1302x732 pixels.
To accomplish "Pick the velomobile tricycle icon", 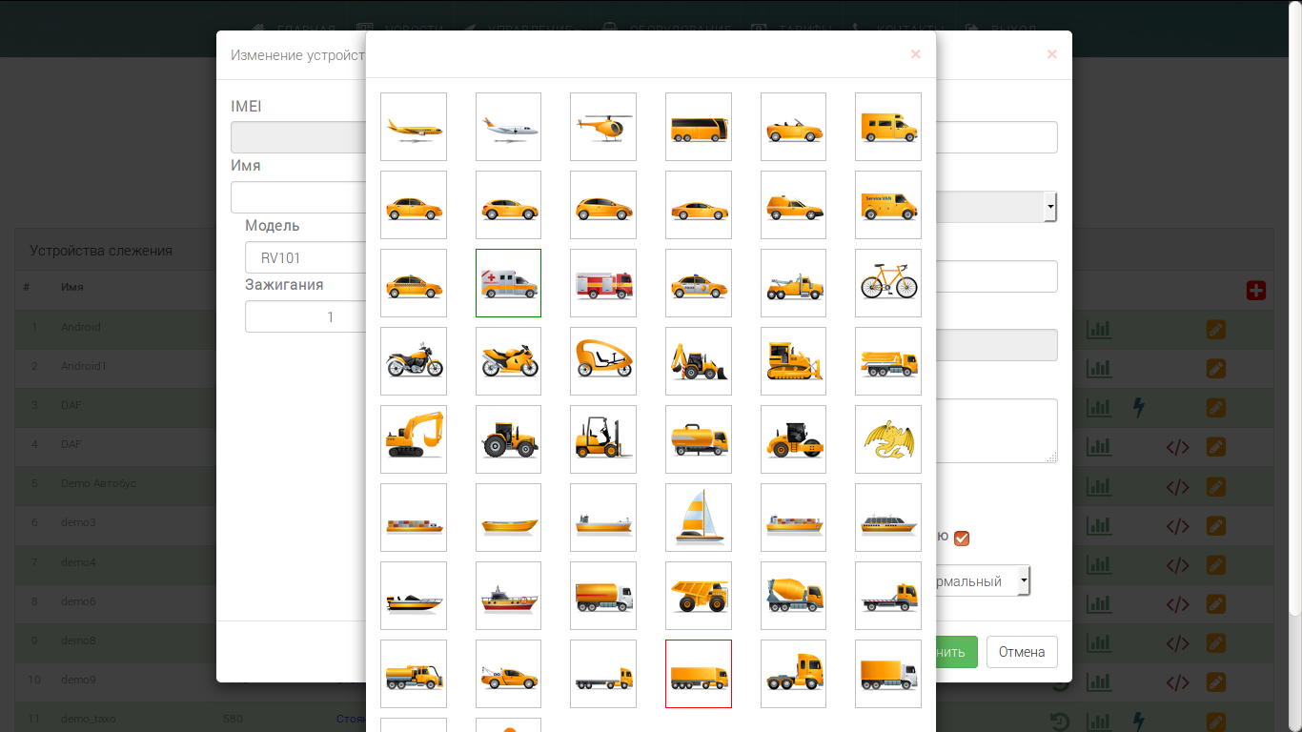I will click(x=603, y=361).
